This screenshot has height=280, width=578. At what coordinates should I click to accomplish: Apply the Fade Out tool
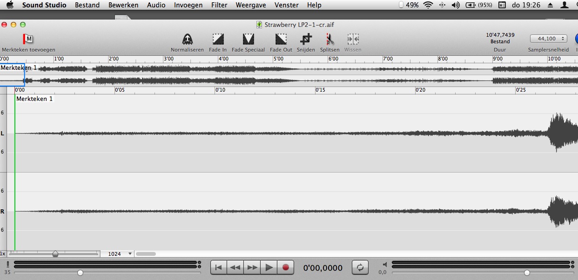[x=281, y=39]
